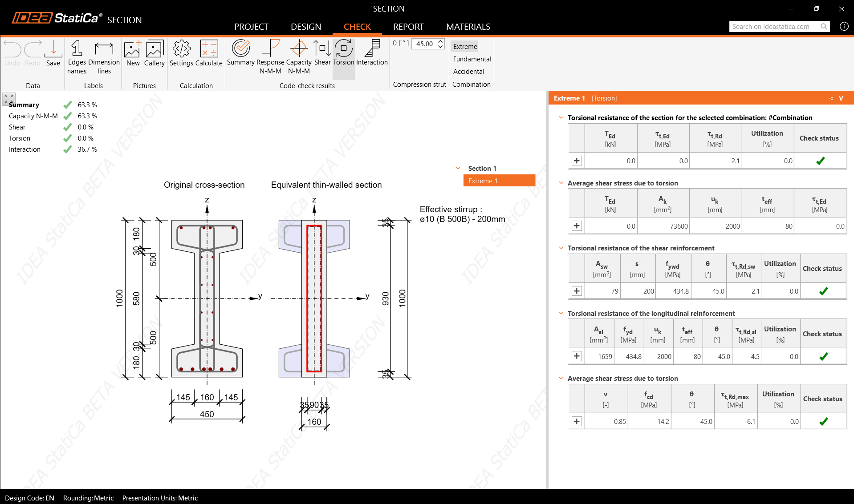This screenshot has width=854, height=504.
Task: Select the Accidental combination
Action: [468, 71]
